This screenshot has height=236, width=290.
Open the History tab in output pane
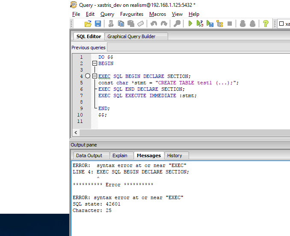coord(175,155)
